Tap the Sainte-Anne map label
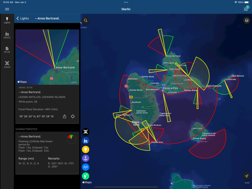 tap(191, 90)
